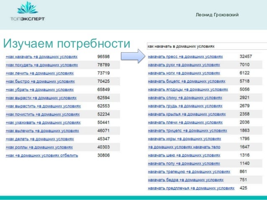Click the count value 5056
Image resolution: width=267 pixels, height=200 pixels.
[244, 89]
